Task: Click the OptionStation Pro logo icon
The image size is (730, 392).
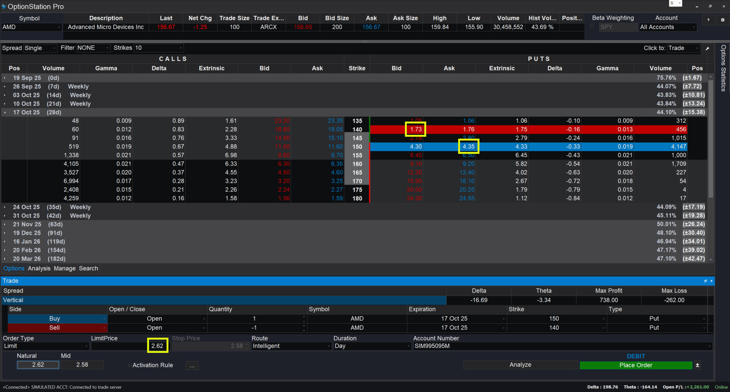Action: [4, 6]
